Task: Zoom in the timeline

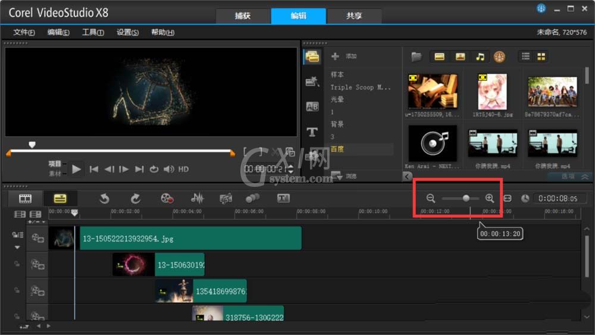Action: pyautogui.click(x=490, y=198)
